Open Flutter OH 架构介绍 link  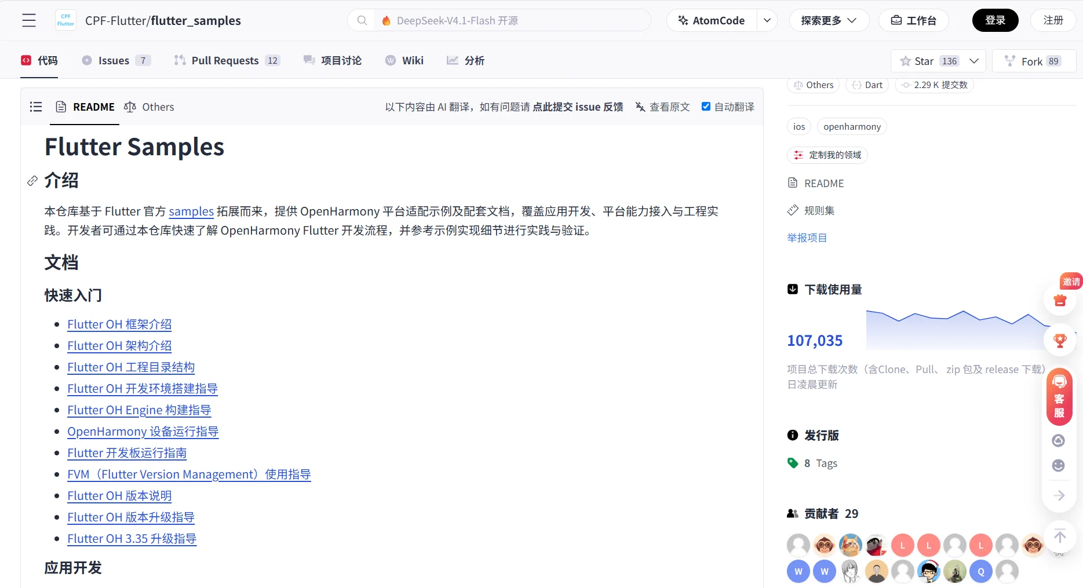[119, 346]
